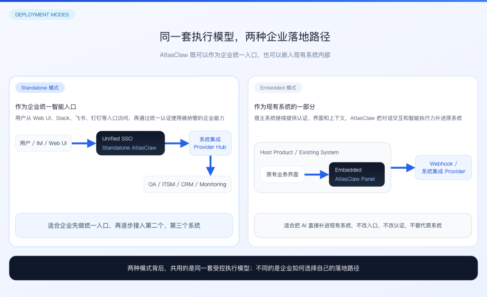The width and height of the screenshot is (487, 297).
Task: Click the note 适合企业先做统一入口，再逐步接入第二个、第三个系统
Action: (124, 225)
